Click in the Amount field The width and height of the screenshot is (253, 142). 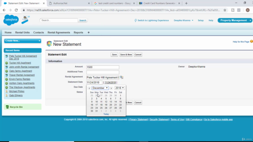(103, 67)
